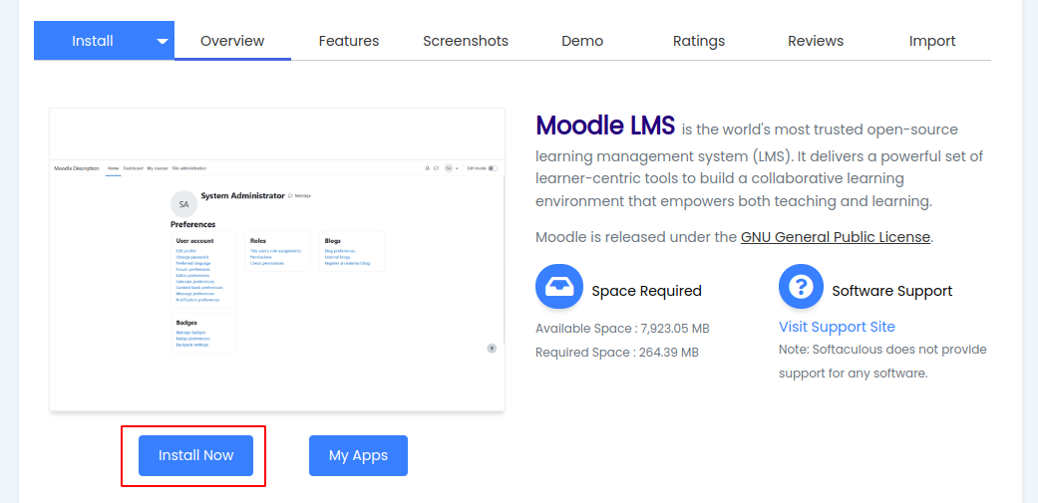View the Screenshots tab
The image size is (1038, 503).
(x=466, y=41)
